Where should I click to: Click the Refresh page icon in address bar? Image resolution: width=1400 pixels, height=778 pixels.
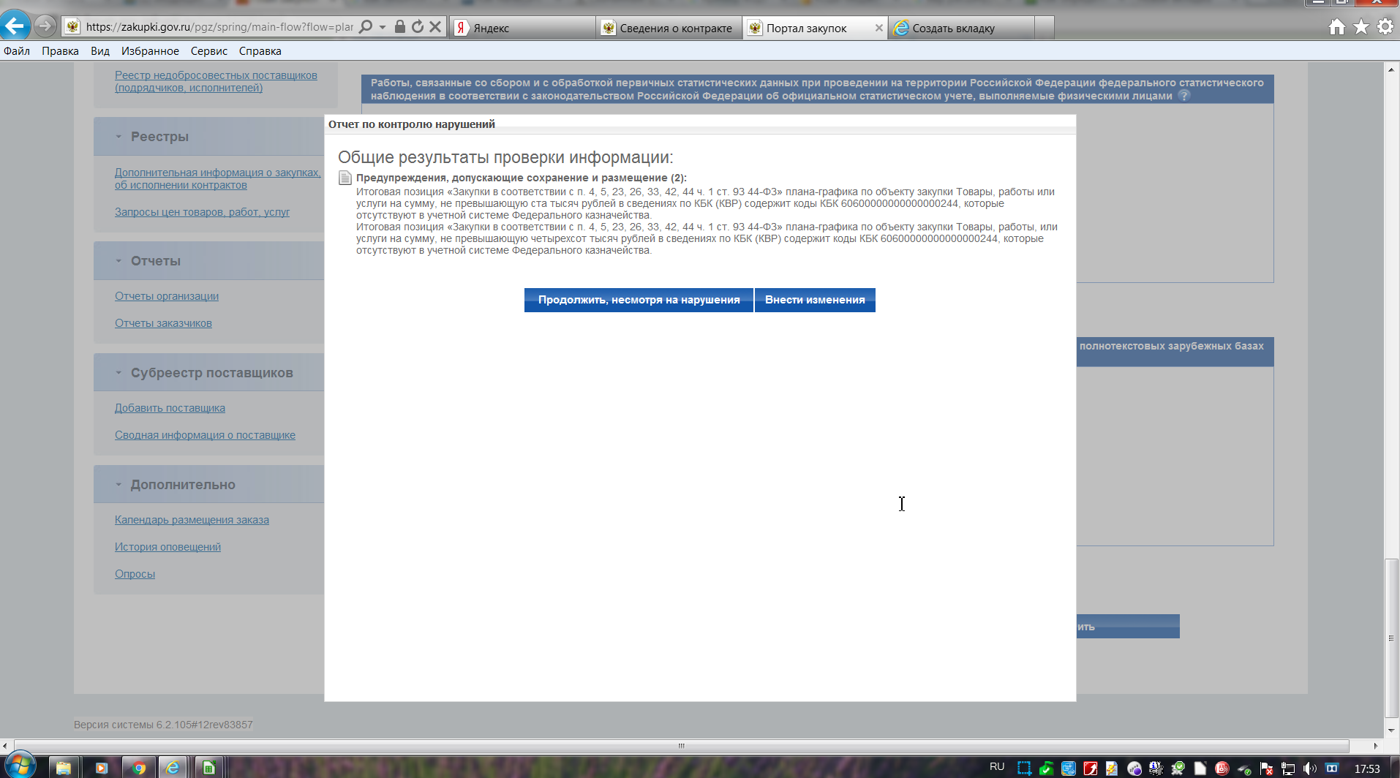[x=418, y=27]
